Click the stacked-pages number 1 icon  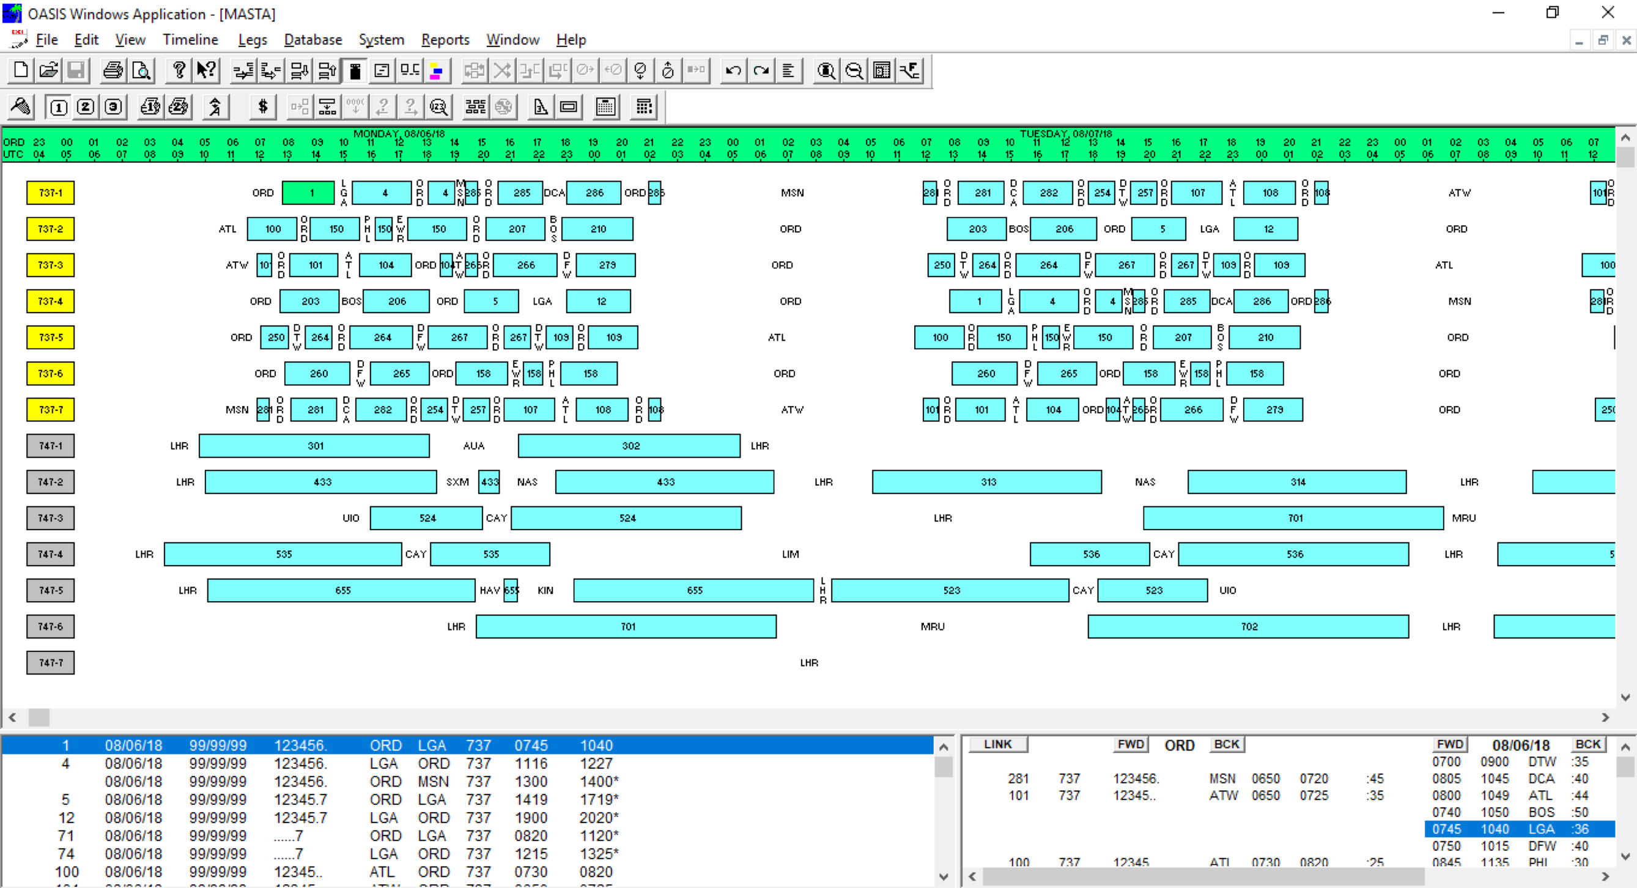tap(150, 107)
